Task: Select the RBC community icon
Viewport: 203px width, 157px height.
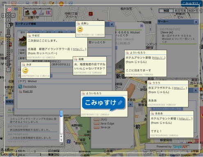Action: pos(48,13)
